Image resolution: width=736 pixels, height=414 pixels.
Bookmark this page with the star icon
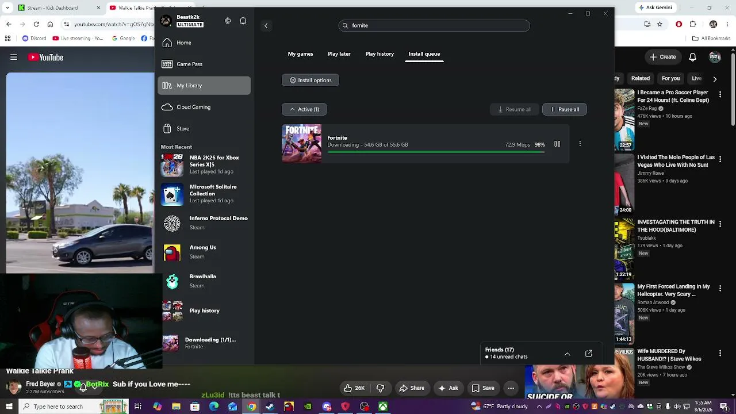(x=660, y=24)
